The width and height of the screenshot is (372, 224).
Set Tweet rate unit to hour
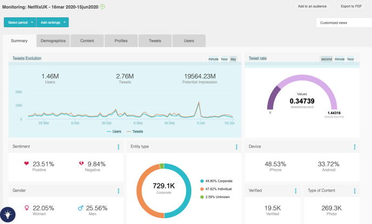coord(350,59)
